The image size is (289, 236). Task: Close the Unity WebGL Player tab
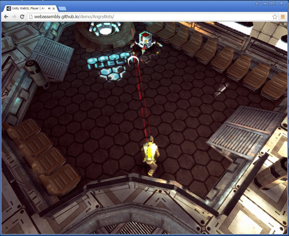pyautogui.click(x=53, y=8)
